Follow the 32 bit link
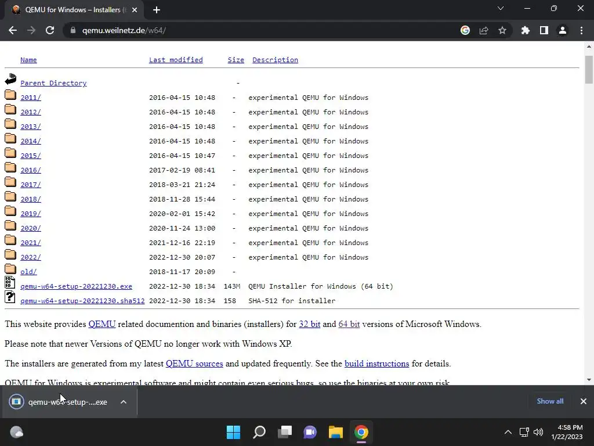Viewport: 594px width, 446px height. point(310,324)
